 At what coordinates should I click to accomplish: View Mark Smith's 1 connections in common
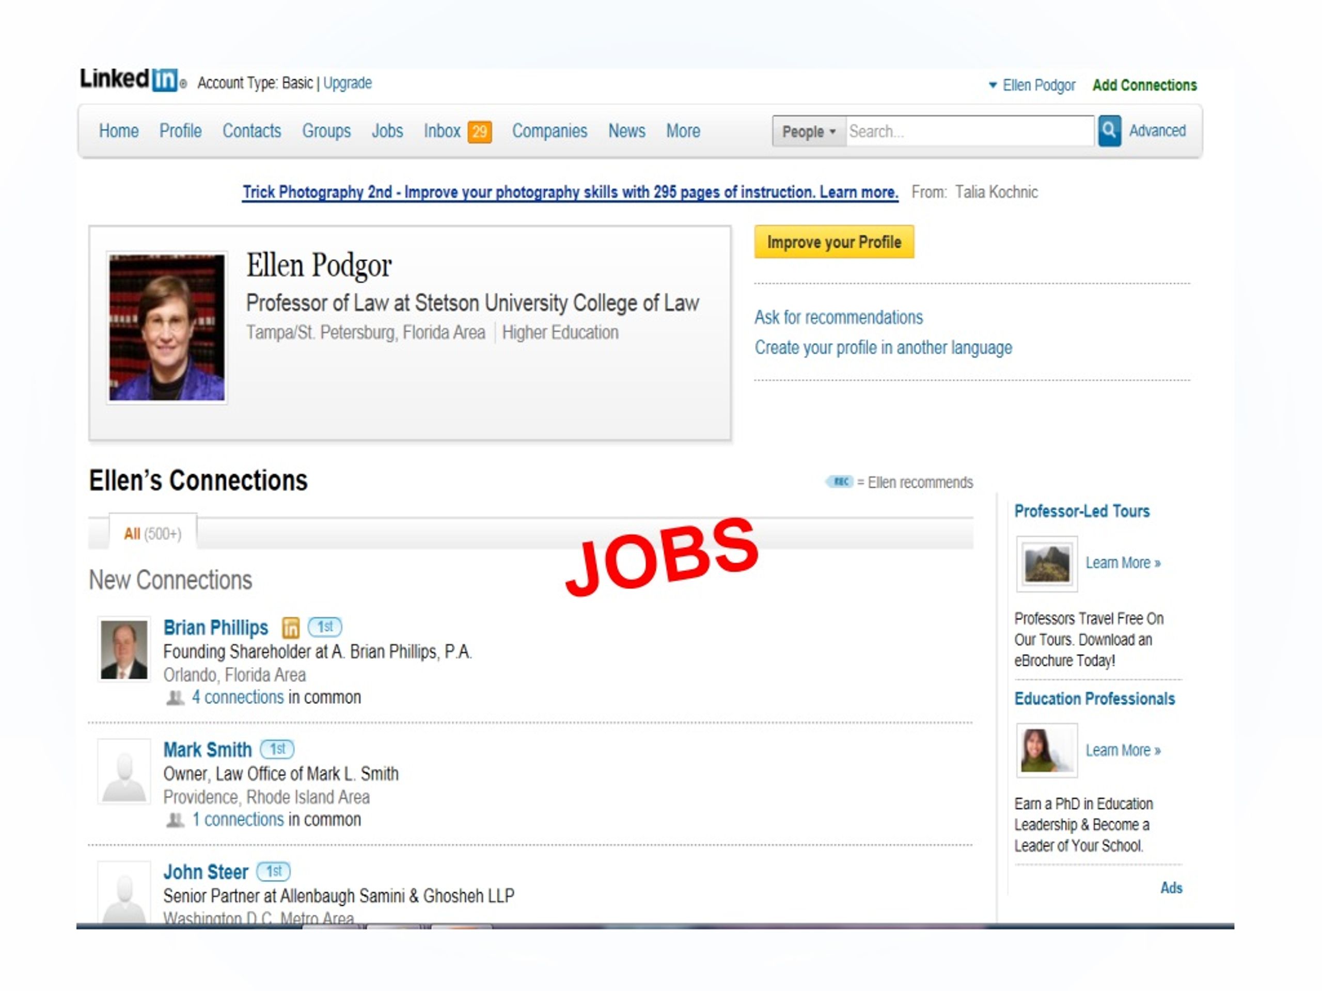[x=238, y=820]
